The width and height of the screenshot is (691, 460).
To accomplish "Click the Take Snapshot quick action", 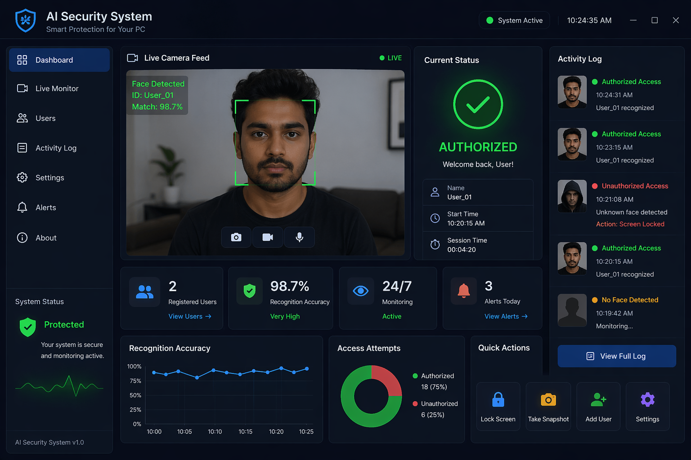I will [x=548, y=407].
